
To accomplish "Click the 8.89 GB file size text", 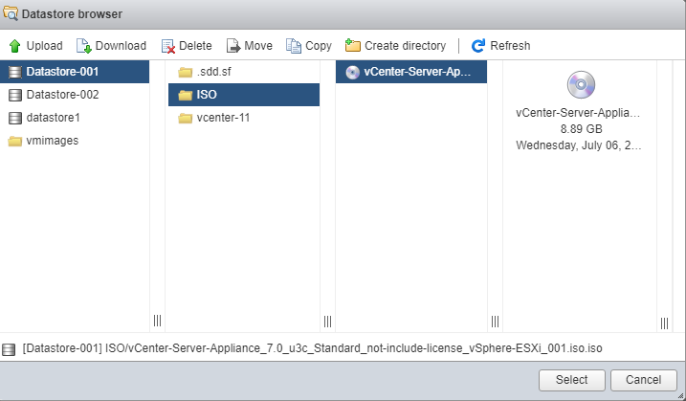I will tap(582, 129).
